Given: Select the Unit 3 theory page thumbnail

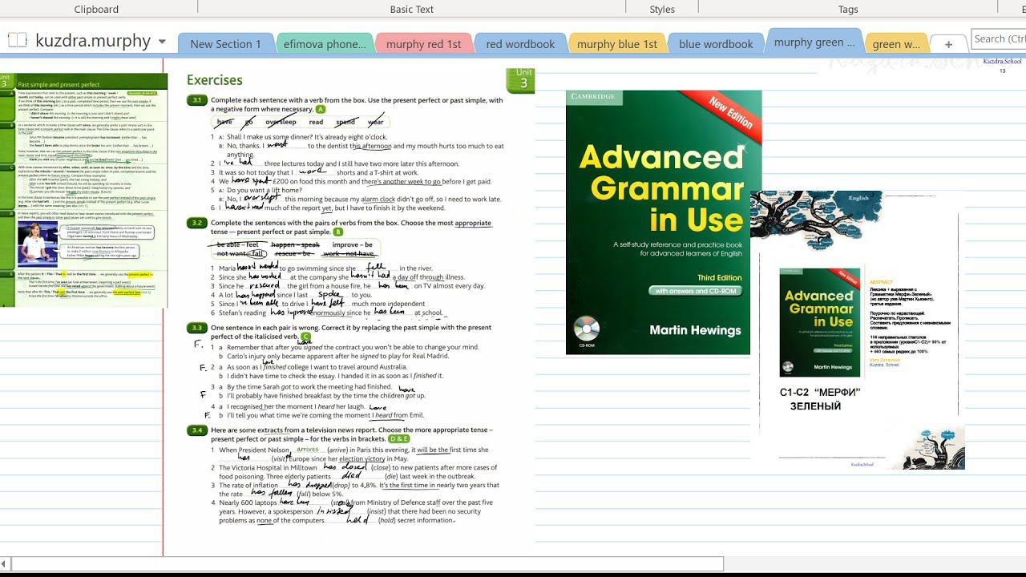Looking at the screenshot, I should [x=84, y=190].
